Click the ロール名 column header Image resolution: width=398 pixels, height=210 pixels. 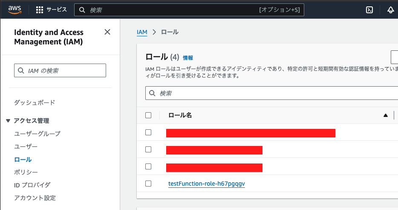pyautogui.click(x=180, y=115)
